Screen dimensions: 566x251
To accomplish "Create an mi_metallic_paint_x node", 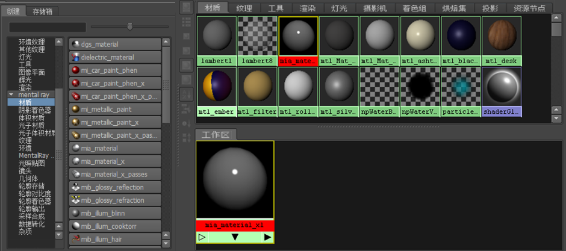I will [x=115, y=122].
